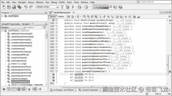Open the File menu
This screenshot has width=172, height=96.
click(x=3, y=2)
